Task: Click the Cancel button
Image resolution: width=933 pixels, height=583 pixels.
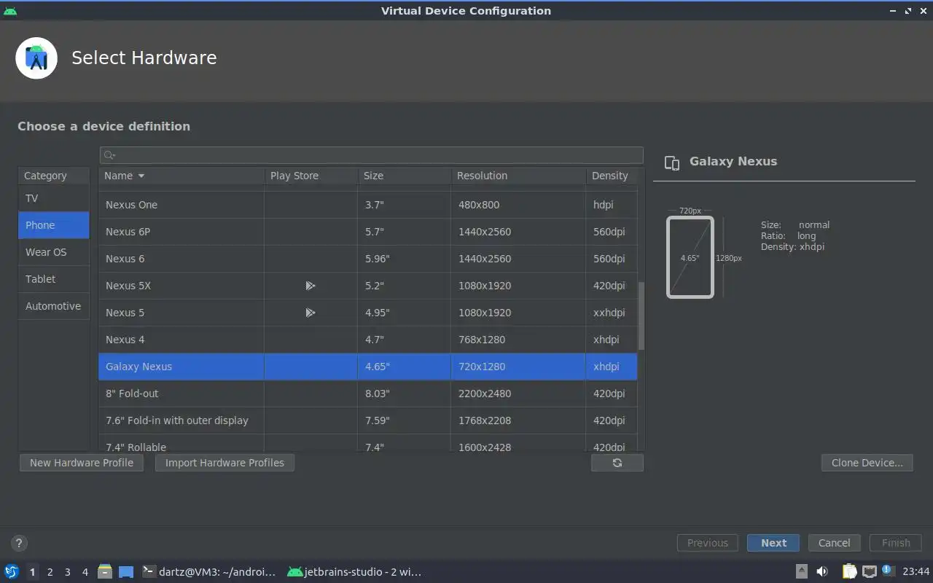Action: click(834, 543)
